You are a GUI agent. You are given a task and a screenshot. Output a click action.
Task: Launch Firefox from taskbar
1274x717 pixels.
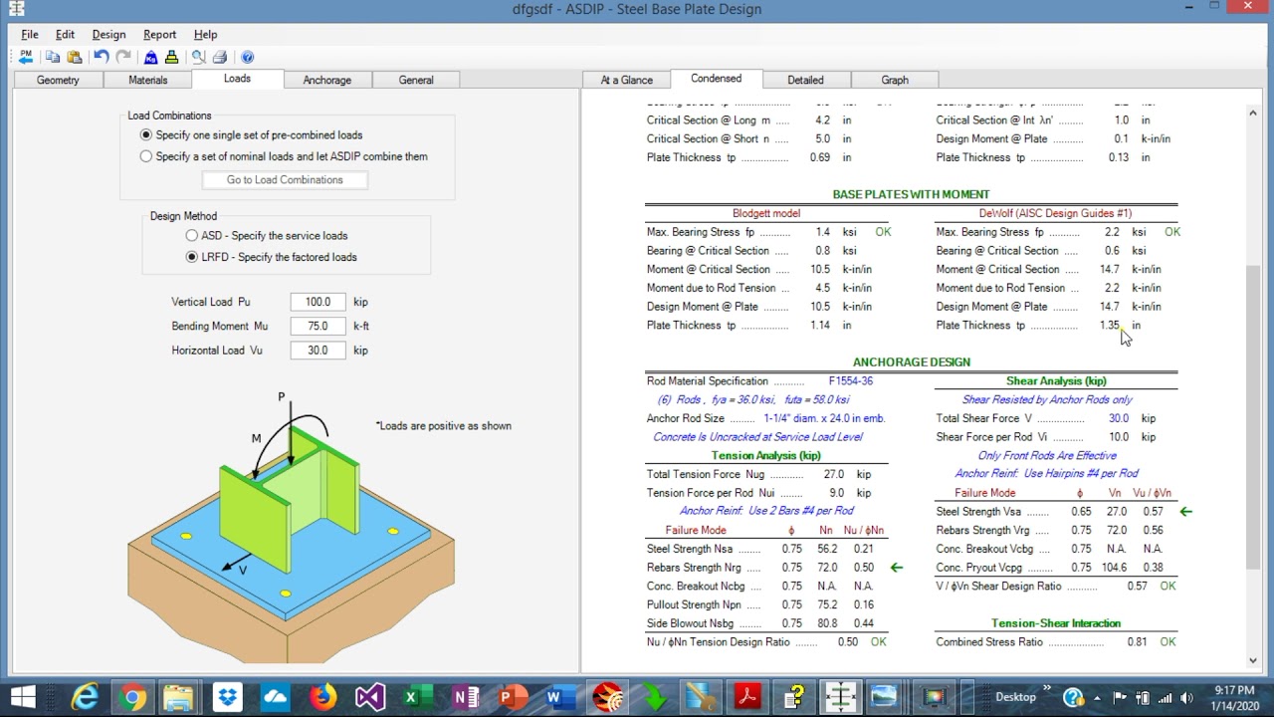[x=322, y=697]
